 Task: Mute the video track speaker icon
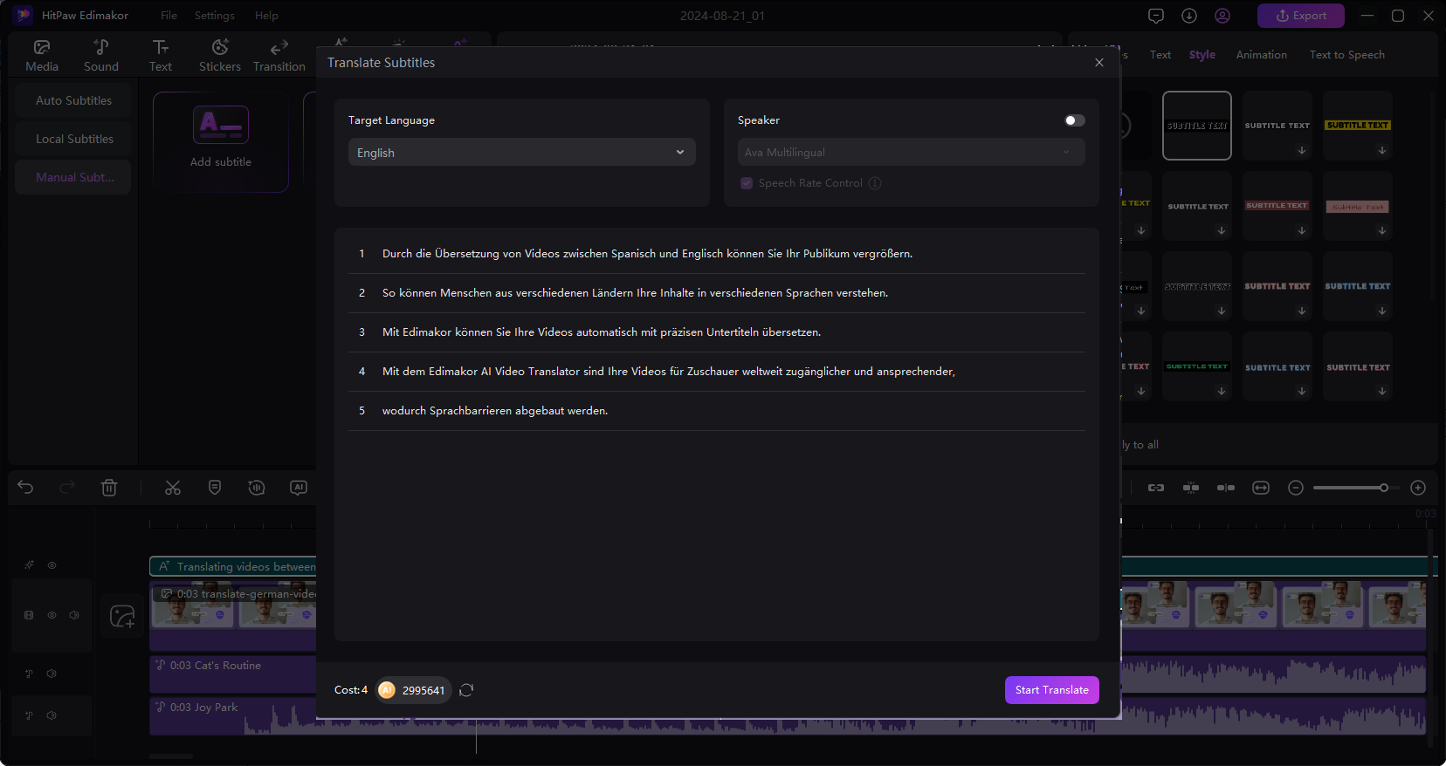[74, 615]
